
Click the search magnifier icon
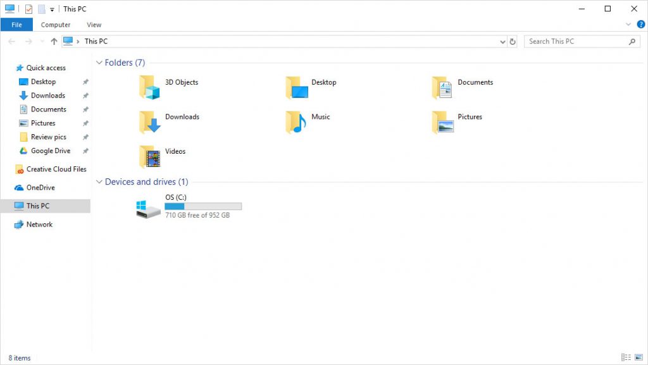(632, 41)
